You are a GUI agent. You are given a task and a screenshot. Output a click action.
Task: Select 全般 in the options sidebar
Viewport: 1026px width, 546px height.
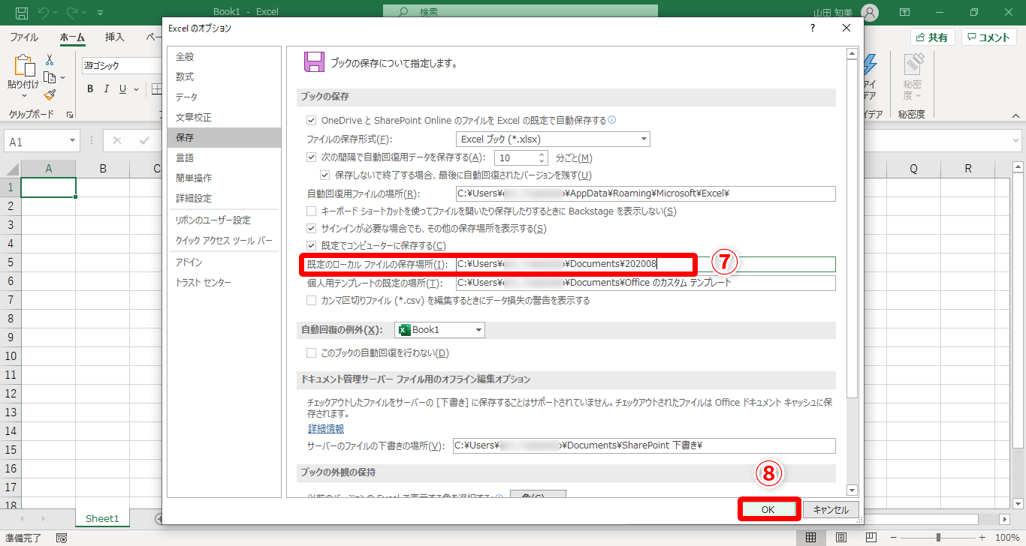[x=224, y=56]
